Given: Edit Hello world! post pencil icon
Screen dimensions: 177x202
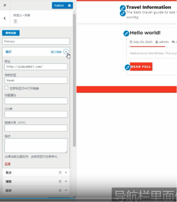Looking at the screenshot, I should (x=126, y=34).
